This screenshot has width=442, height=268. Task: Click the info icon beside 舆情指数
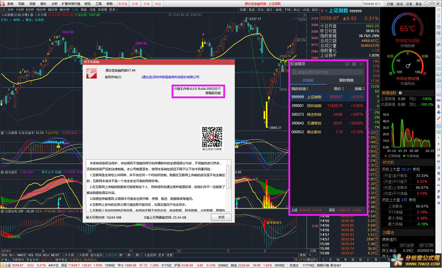[x=400, y=93]
